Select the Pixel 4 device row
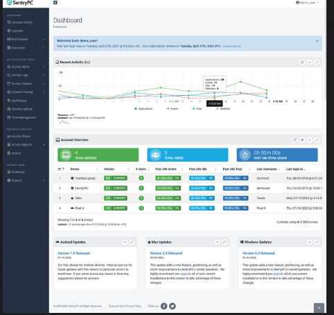Viewport: 334px width, 315px height. coord(188,208)
